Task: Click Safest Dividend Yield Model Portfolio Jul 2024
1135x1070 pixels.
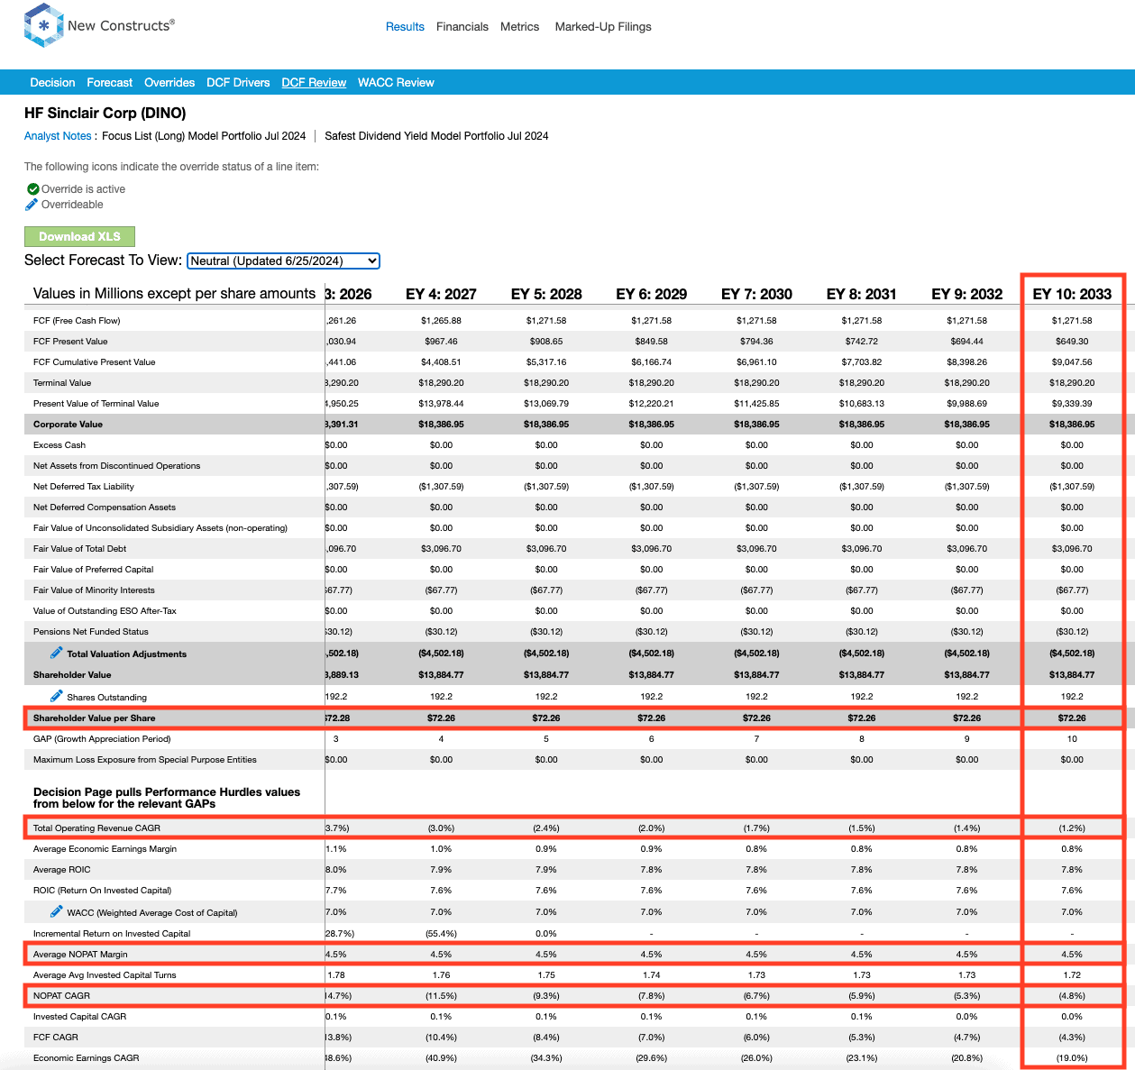Action: [436, 136]
